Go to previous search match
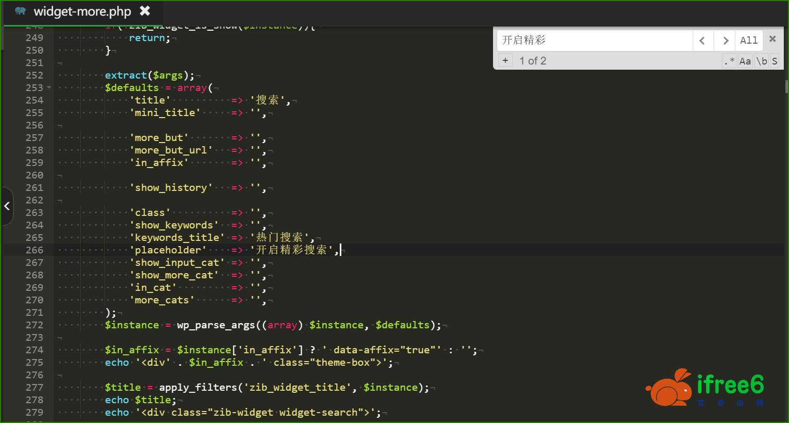Viewport: 789px width, 423px height. [x=702, y=41]
